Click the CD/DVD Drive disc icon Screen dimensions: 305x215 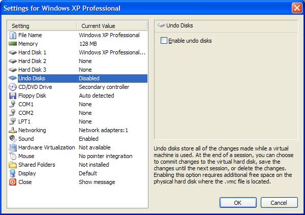coord(13,87)
